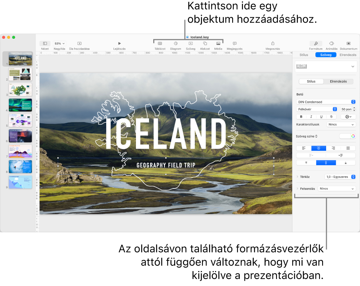Toggle italic I formatting
360x286 pixels.
[x=311, y=117]
